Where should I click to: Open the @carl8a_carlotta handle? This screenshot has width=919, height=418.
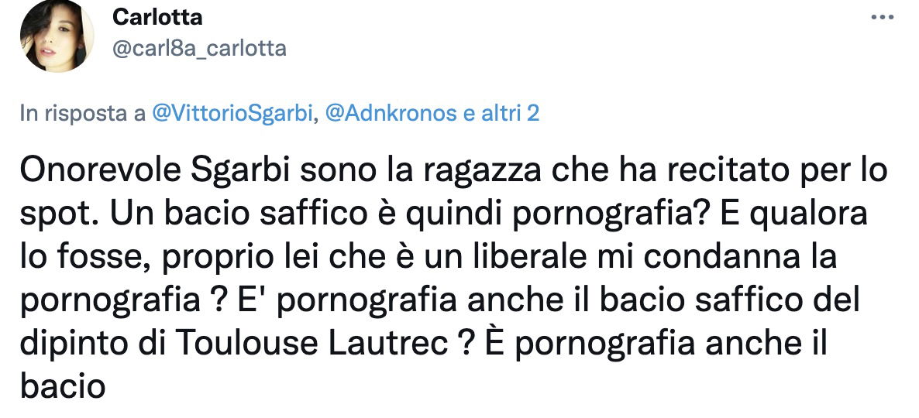coord(199,49)
